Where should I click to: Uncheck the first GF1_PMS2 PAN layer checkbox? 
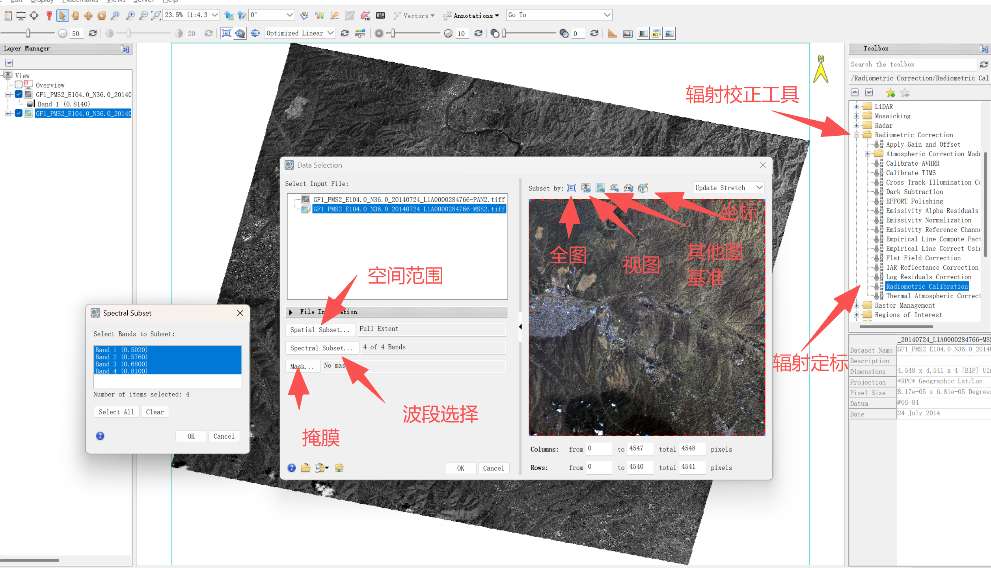(19, 94)
